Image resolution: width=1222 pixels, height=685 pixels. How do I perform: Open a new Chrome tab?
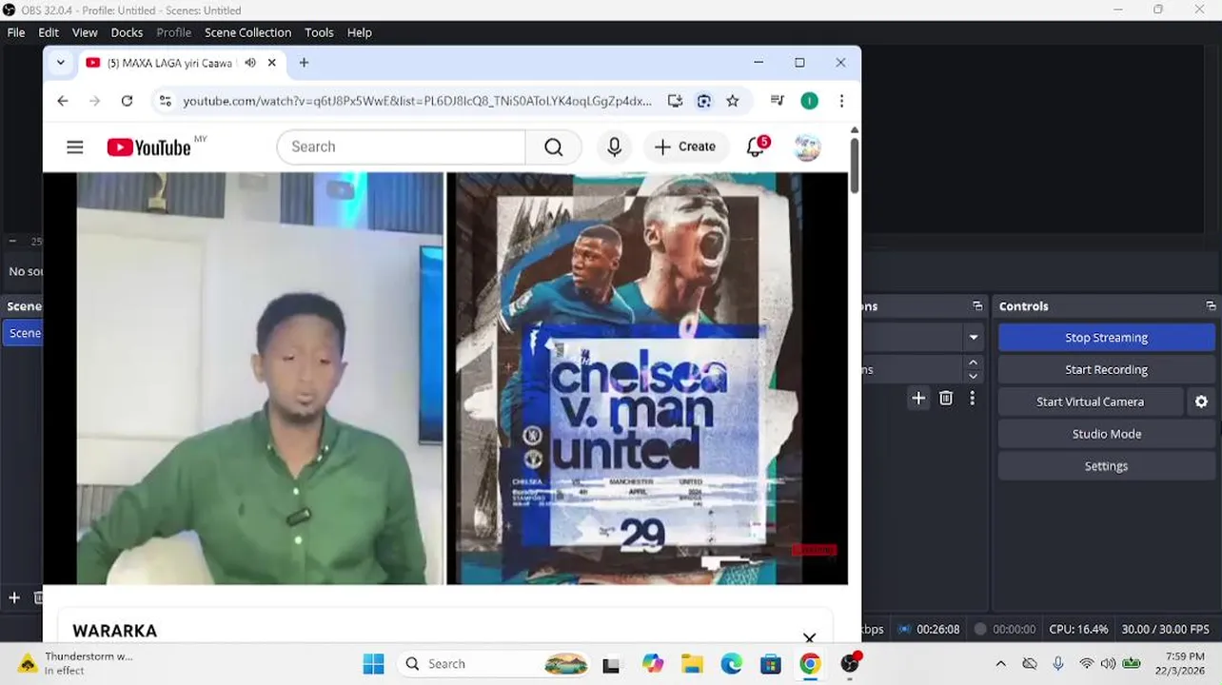coord(304,63)
